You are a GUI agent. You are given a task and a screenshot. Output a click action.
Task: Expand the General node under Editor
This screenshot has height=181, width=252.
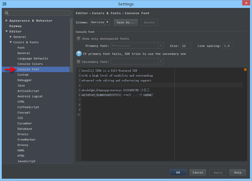(x=10, y=37)
